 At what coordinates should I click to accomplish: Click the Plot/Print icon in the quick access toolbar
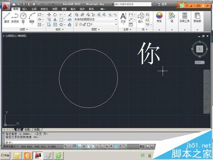[34, 4]
